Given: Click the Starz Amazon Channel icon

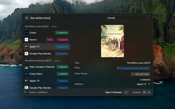Looking at the screenshot, I should pos(27,67).
